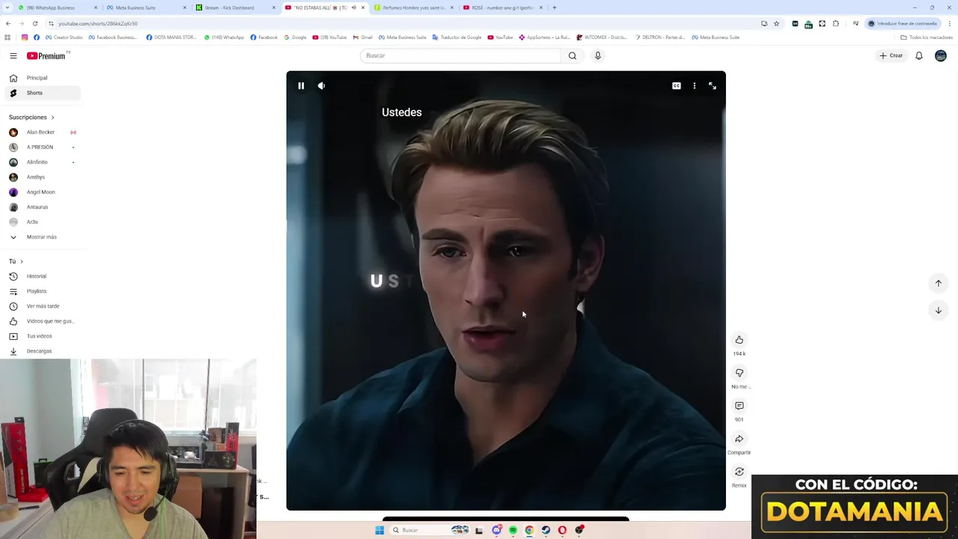Image resolution: width=958 pixels, height=539 pixels.
Task: Open YouTube notifications bell
Action: (x=919, y=55)
